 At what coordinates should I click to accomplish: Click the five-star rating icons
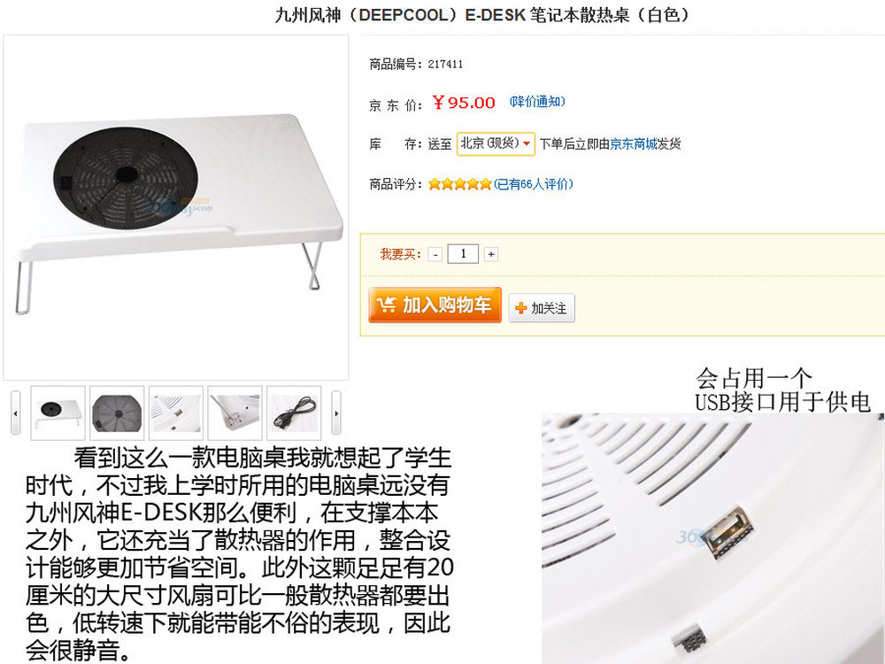pos(459,184)
